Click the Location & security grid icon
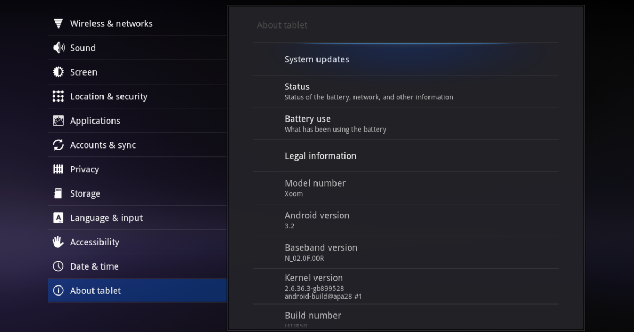This screenshot has width=634, height=332. [58, 96]
